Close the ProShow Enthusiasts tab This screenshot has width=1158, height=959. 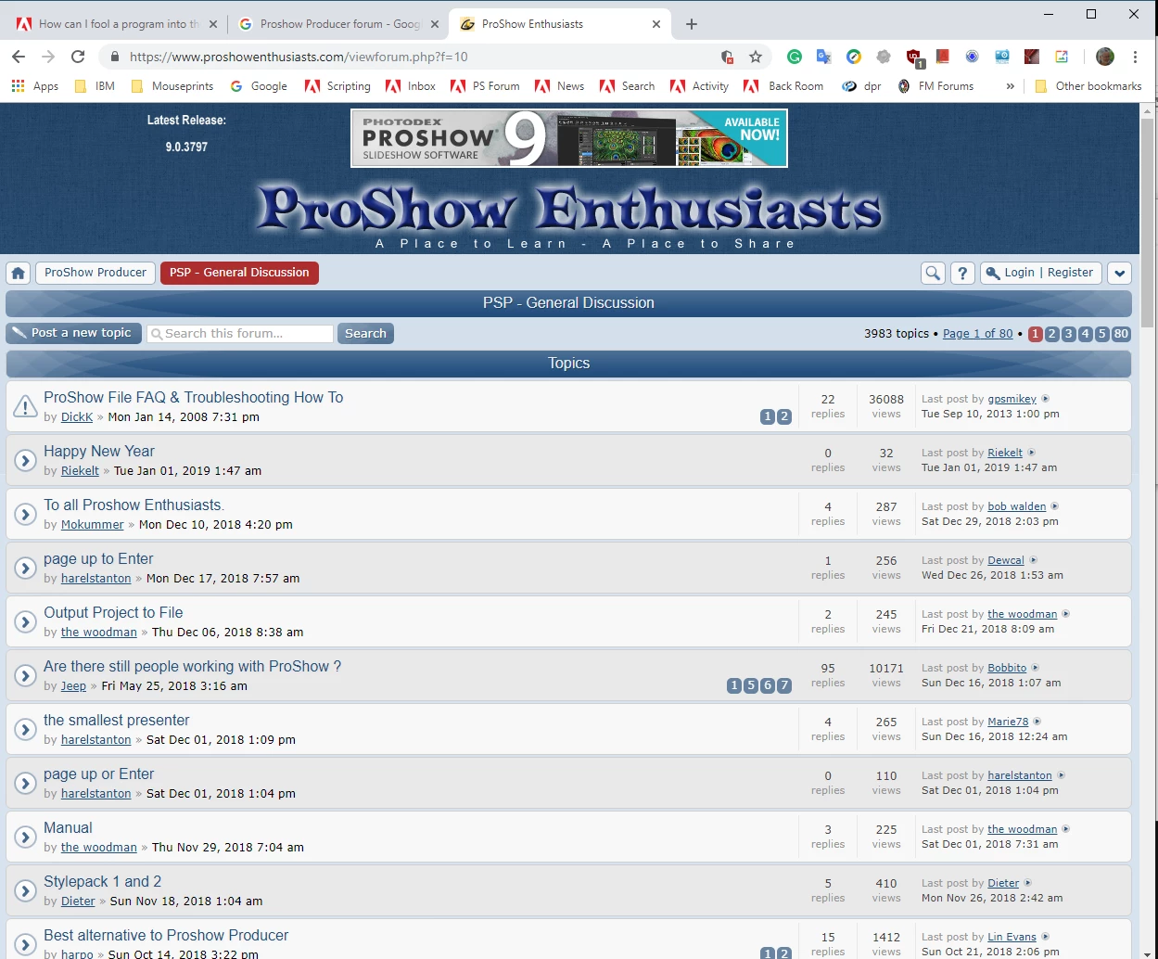click(656, 24)
